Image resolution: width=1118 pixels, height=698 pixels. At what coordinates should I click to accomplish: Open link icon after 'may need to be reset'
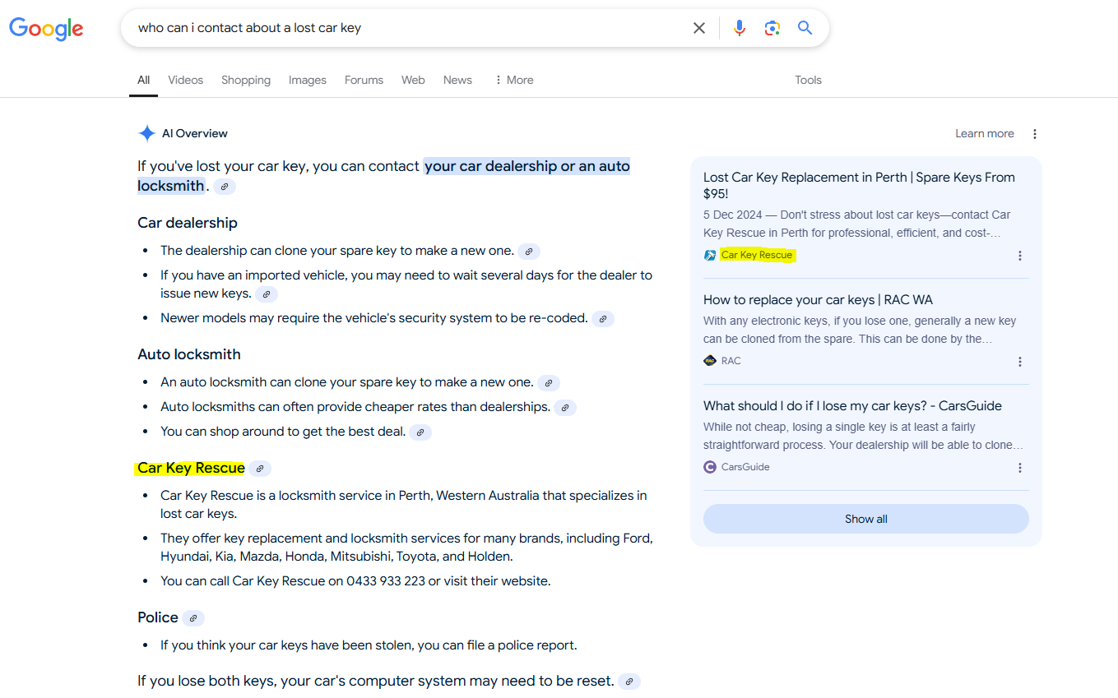pyautogui.click(x=629, y=682)
